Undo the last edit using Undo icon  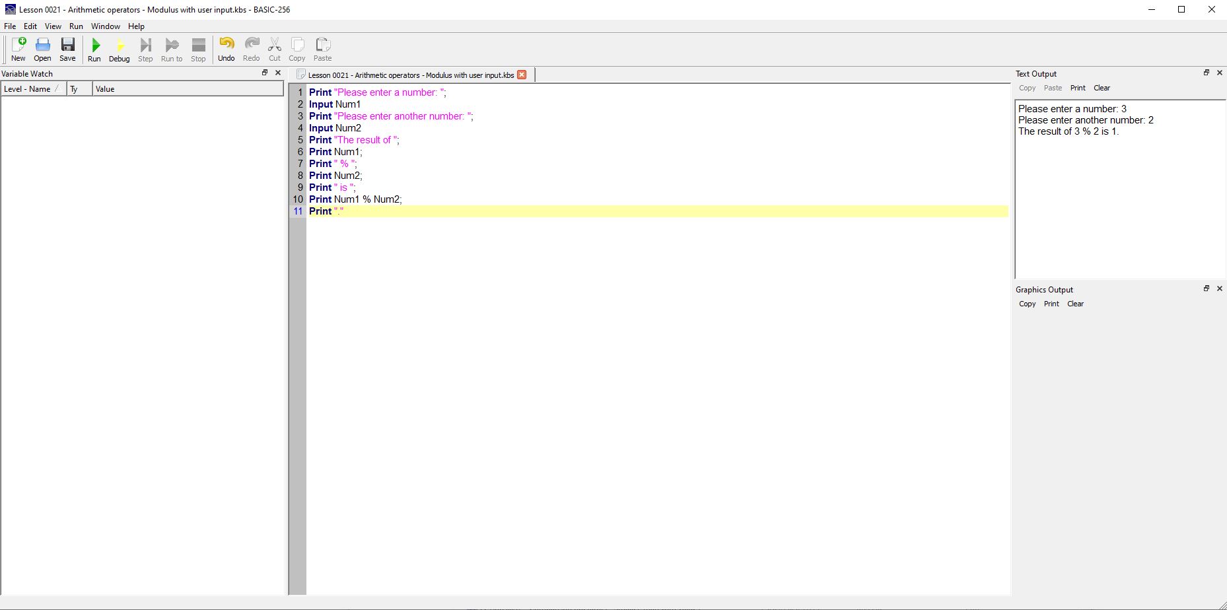(226, 50)
